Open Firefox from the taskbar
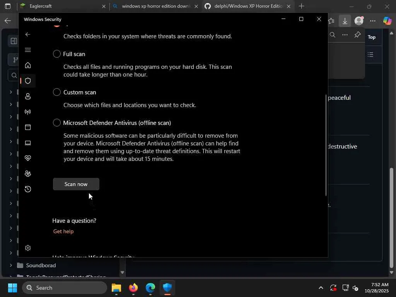The width and height of the screenshot is (396, 297). click(x=133, y=288)
